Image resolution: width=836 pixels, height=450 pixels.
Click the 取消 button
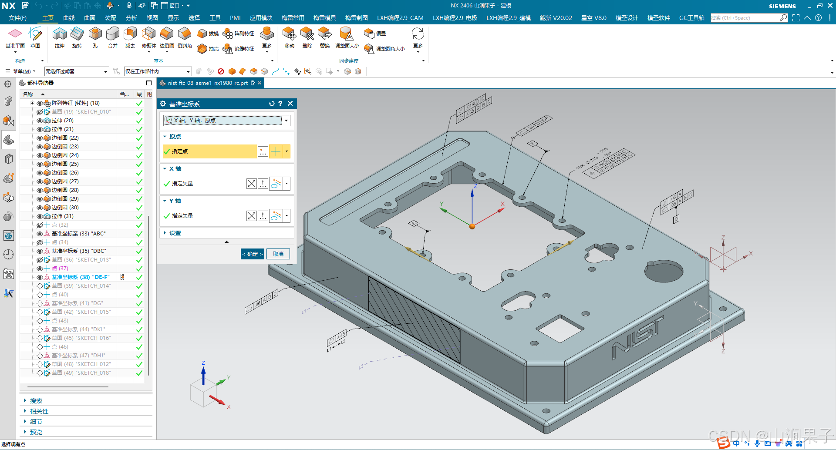click(278, 254)
